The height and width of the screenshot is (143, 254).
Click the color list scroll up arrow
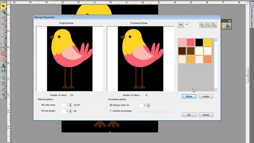pyautogui.click(x=216, y=40)
